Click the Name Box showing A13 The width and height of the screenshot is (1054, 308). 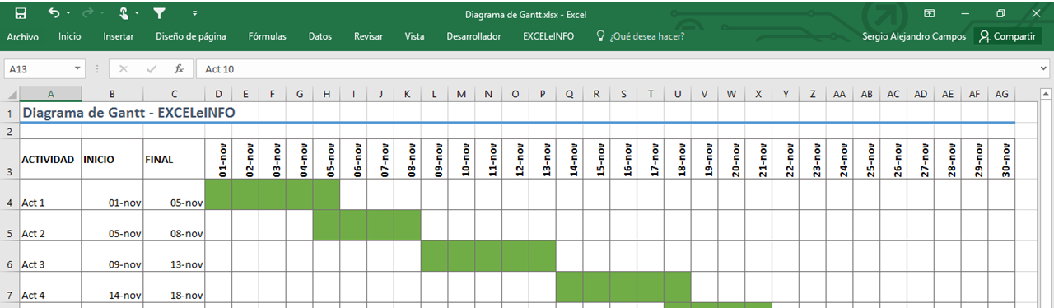tap(40, 69)
